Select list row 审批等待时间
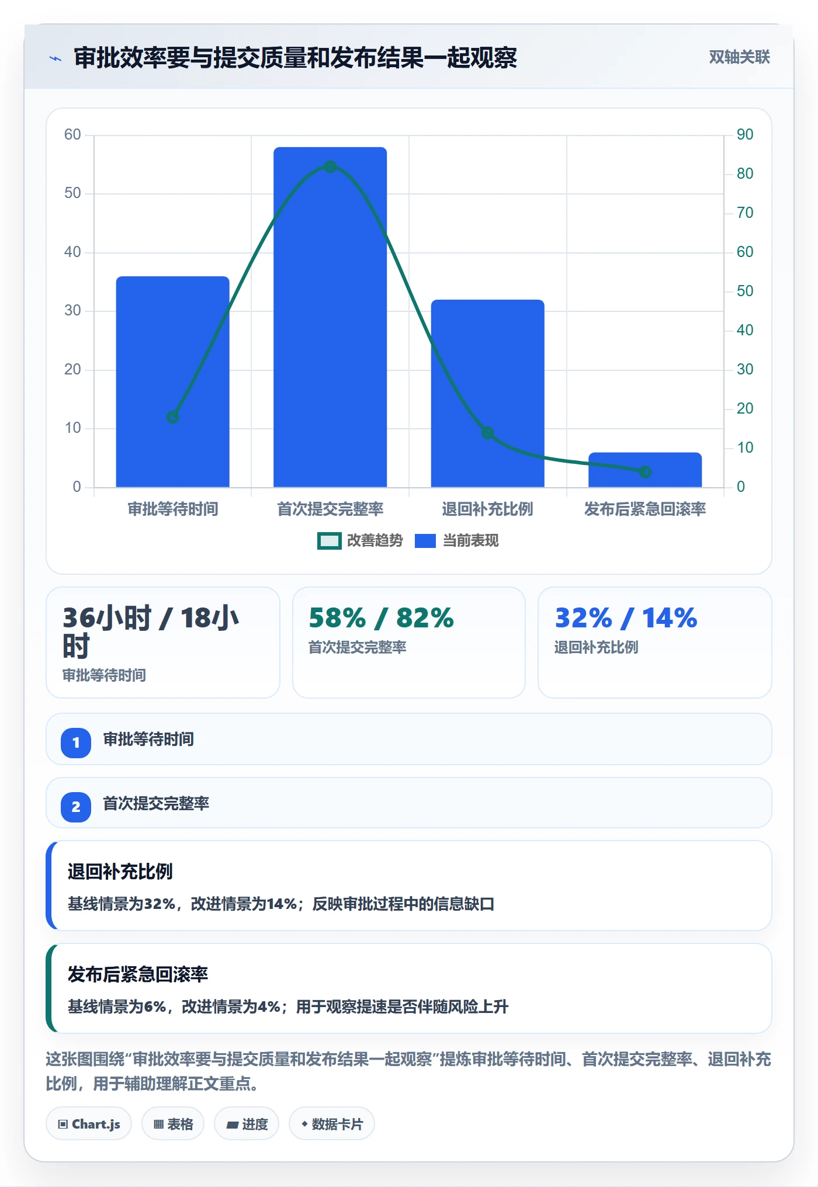The width and height of the screenshot is (818, 1187). coord(409,739)
